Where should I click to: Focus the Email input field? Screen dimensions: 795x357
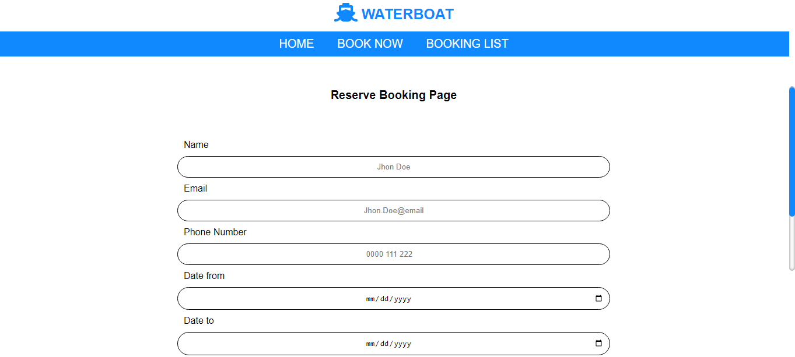(x=394, y=210)
